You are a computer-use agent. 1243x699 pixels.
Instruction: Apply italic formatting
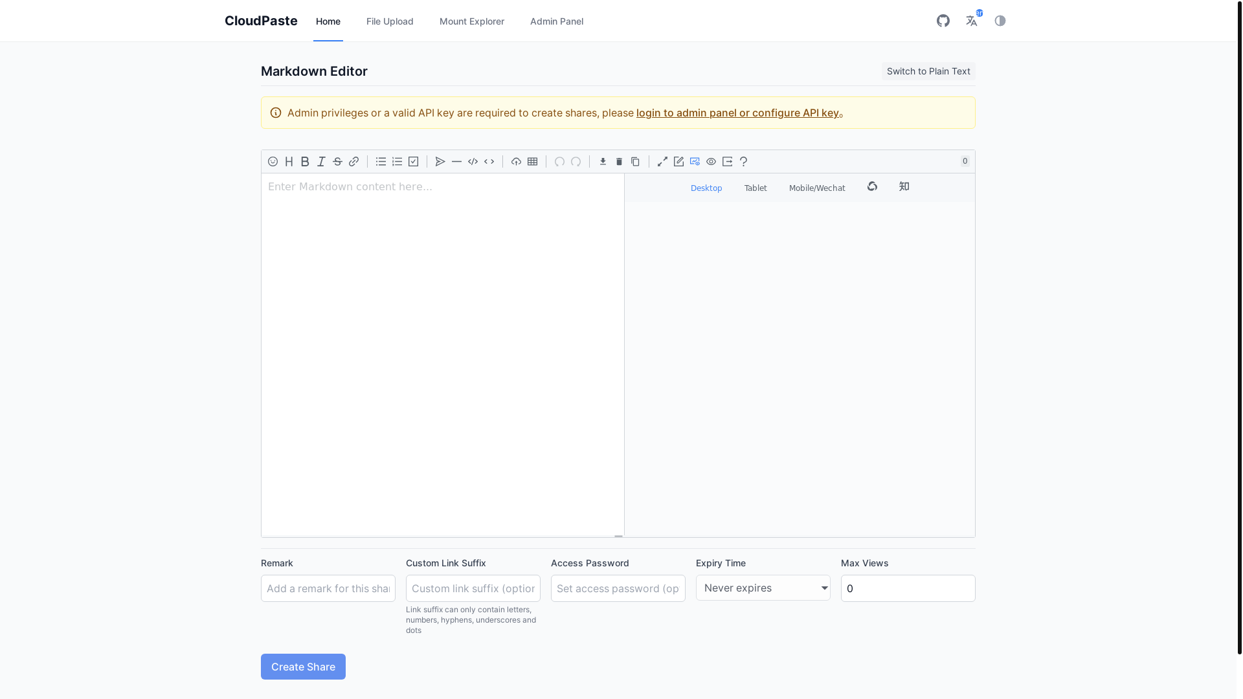321,162
